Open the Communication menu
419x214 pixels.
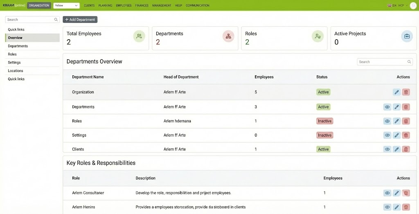pyautogui.click(x=198, y=5)
